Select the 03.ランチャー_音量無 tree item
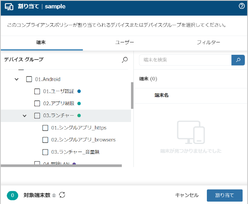Viewport: 248px width, 204px height. (x=75, y=152)
